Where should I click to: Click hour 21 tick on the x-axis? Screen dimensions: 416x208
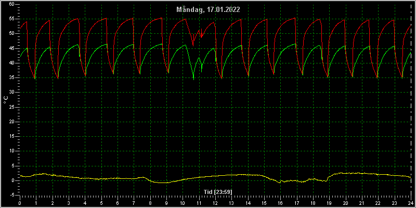click(362, 203)
